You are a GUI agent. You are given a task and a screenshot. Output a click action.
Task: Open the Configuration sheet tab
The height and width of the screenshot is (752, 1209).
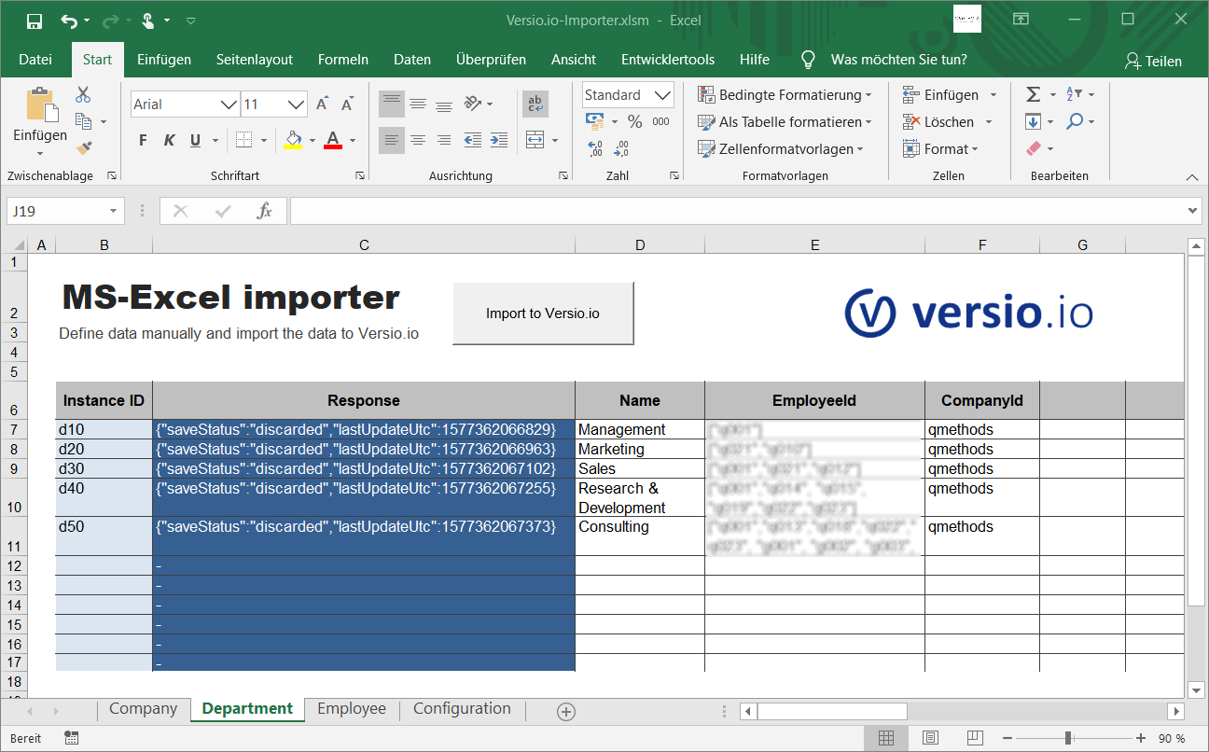(x=462, y=709)
